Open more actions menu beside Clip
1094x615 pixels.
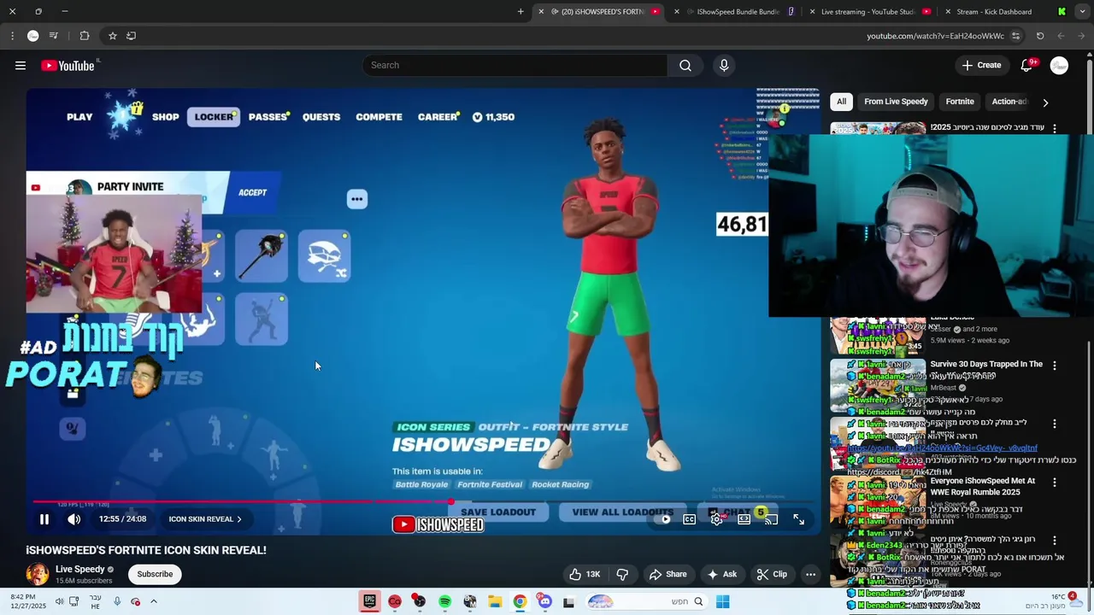810,574
